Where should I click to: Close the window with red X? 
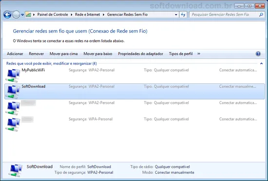[x=260, y=6]
